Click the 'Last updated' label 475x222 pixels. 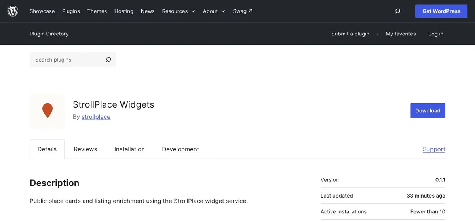[337, 196]
